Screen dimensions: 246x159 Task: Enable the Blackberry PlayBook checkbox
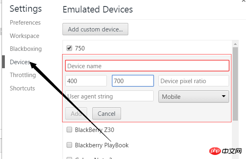click(69, 145)
